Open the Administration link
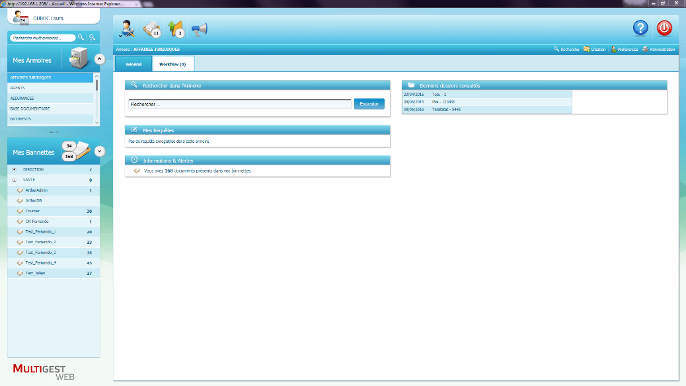Image resolution: width=686 pixels, height=386 pixels. [x=662, y=50]
